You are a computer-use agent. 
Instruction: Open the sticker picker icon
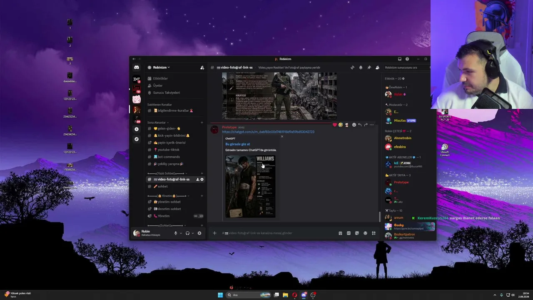357,233
